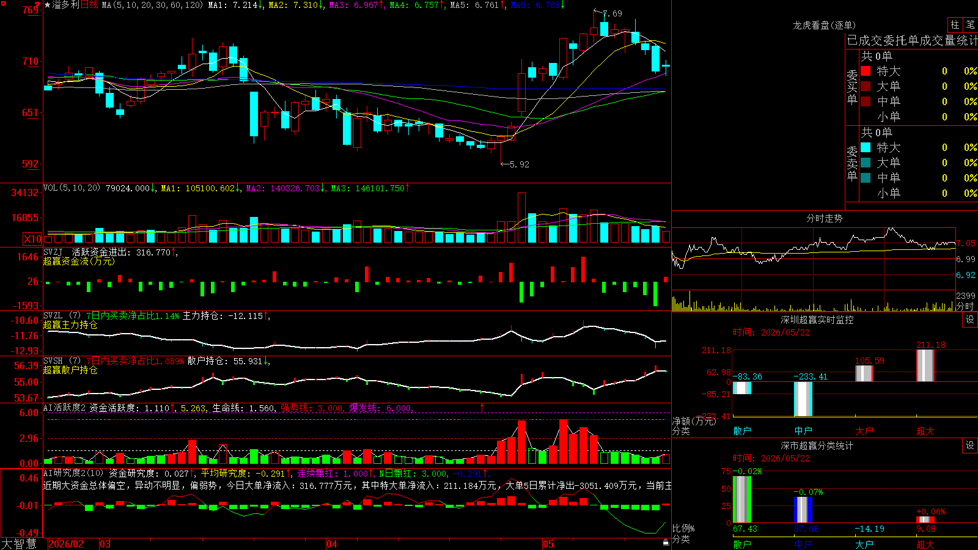978x550 pixels.
Task: Click the 7.69 high price annotation
Action: [612, 13]
